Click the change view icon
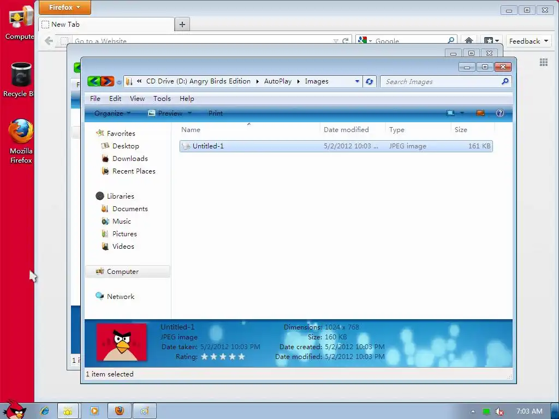This screenshot has height=419, width=559. point(450,113)
